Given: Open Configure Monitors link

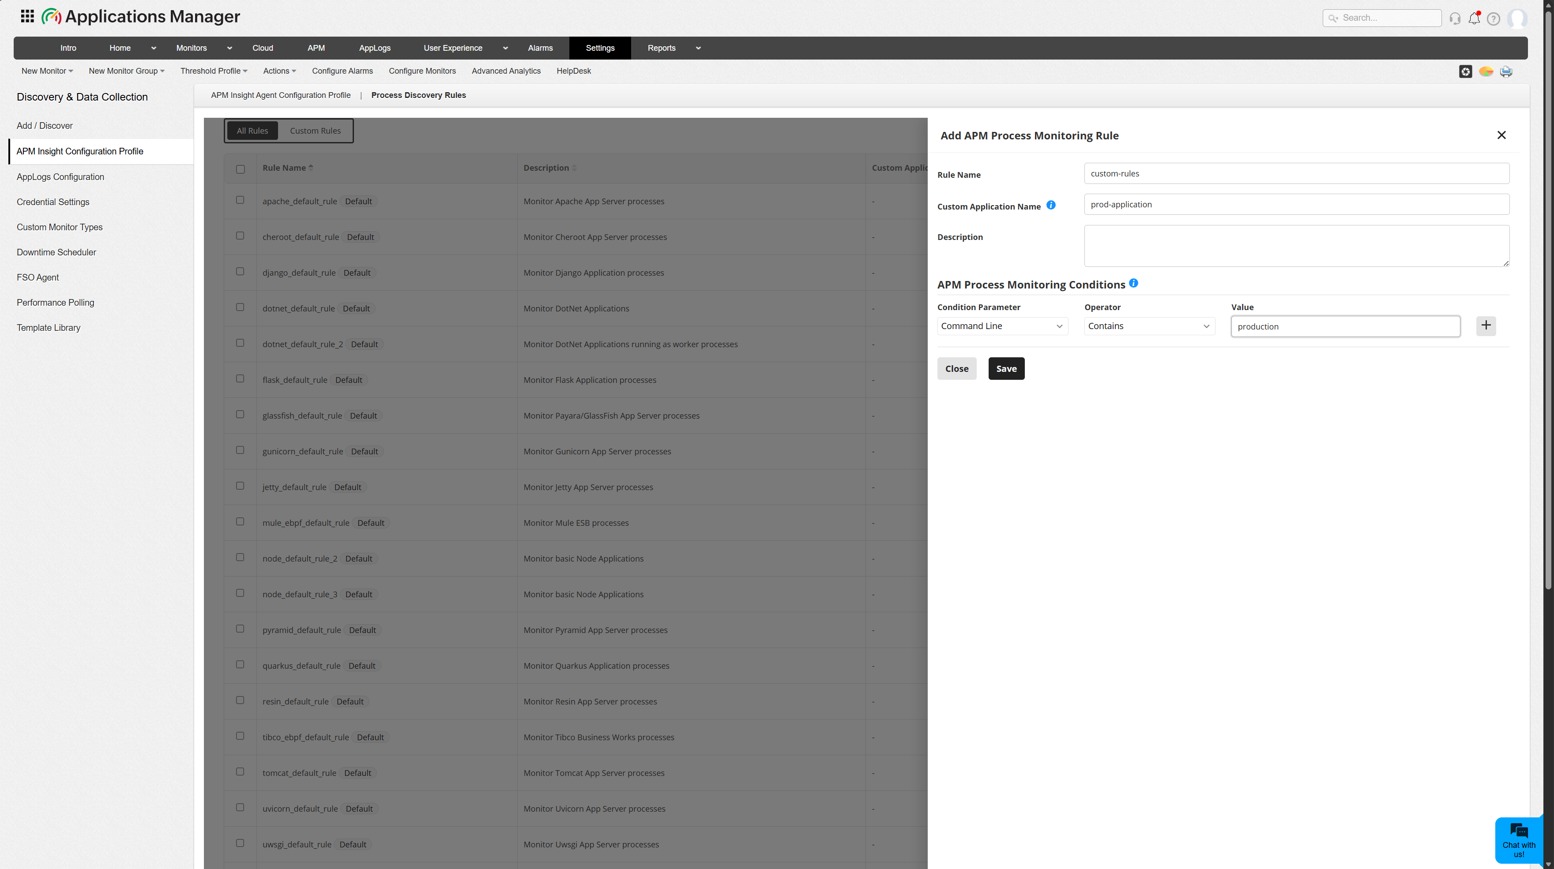Looking at the screenshot, I should (422, 71).
